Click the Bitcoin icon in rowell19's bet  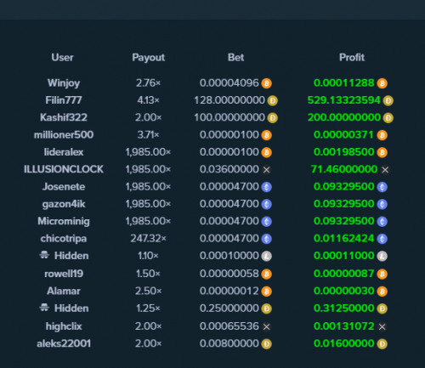pyautogui.click(x=266, y=274)
